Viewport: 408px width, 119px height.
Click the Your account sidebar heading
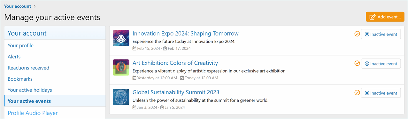pyautogui.click(x=27, y=33)
